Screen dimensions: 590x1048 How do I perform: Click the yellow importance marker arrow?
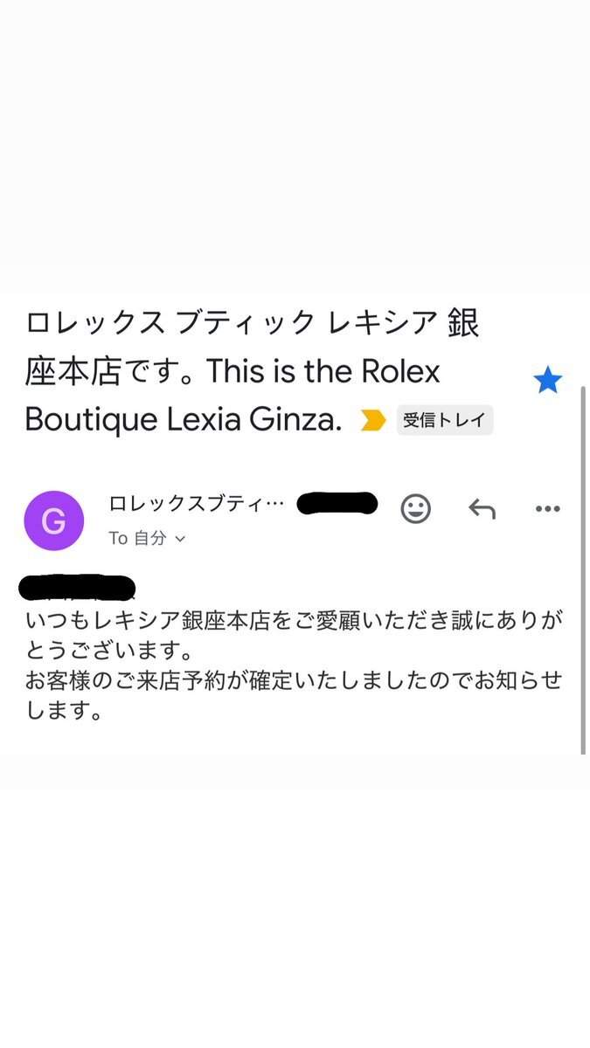pyautogui.click(x=373, y=421)
